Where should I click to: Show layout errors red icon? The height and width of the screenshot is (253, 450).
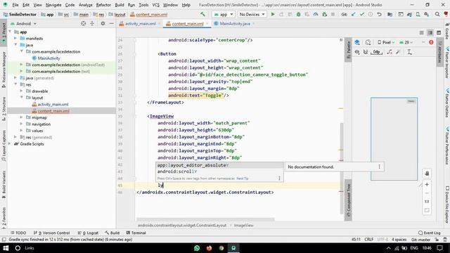click(x=431, y=42)
